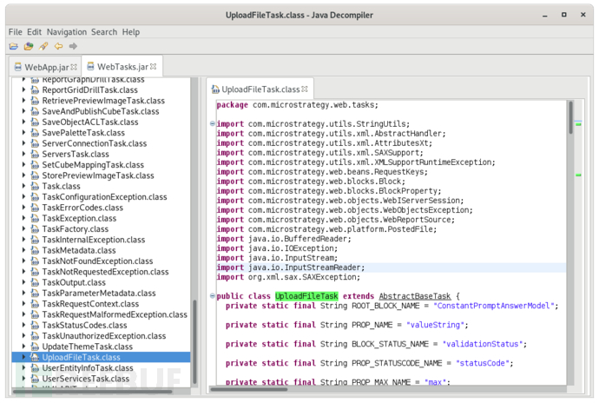599x403 pixels.
Task: Select TaskUnauthorizedException.class in the tree
Action: pyautogui.click(x=104, y=336)
